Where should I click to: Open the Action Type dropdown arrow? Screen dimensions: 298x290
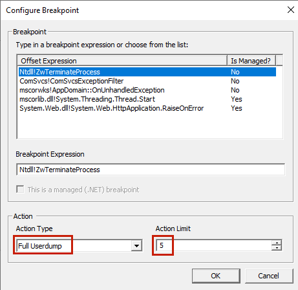click(136, 245)
